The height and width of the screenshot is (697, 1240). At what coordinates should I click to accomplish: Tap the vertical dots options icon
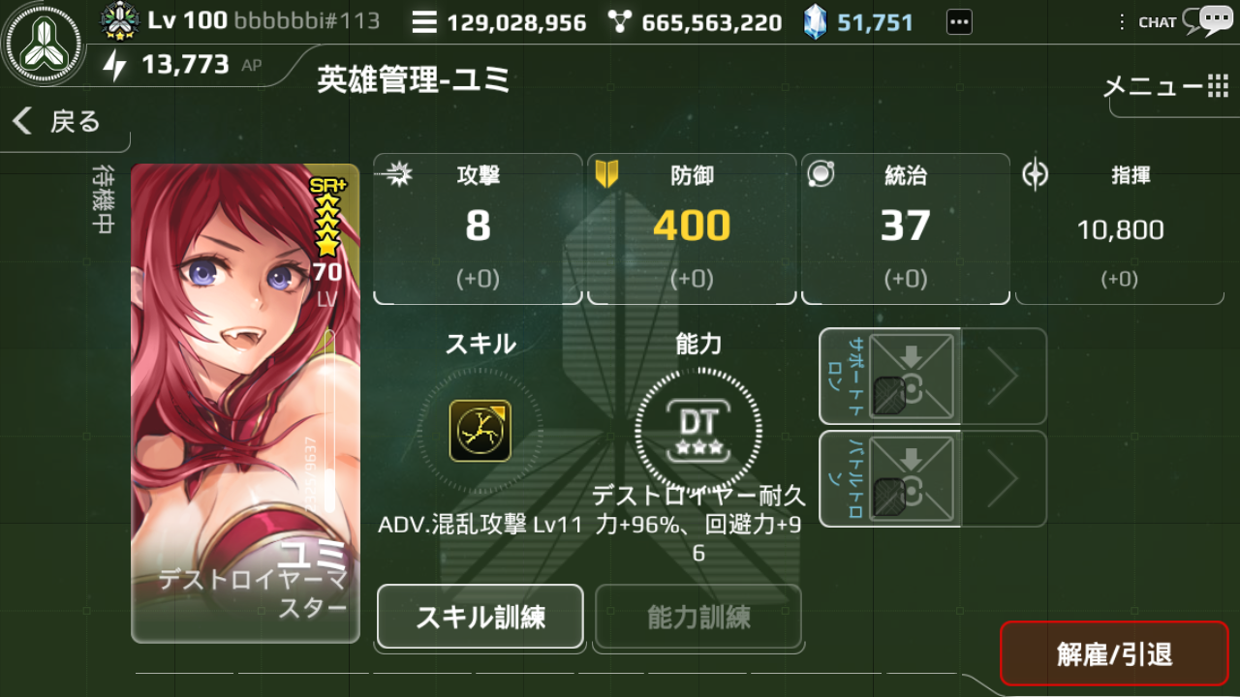(1123, 21)
